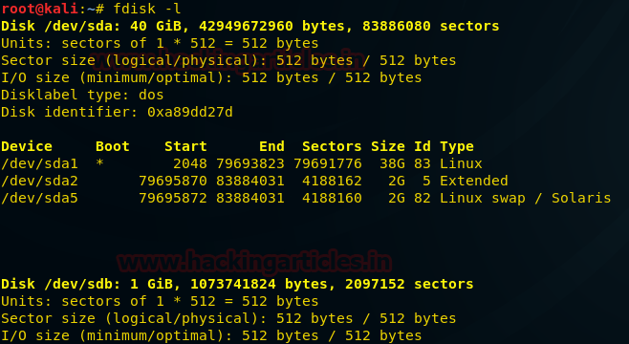Click the boot asterisk for sda1
The image size is (629, 344).
click(x=99, y=162)
